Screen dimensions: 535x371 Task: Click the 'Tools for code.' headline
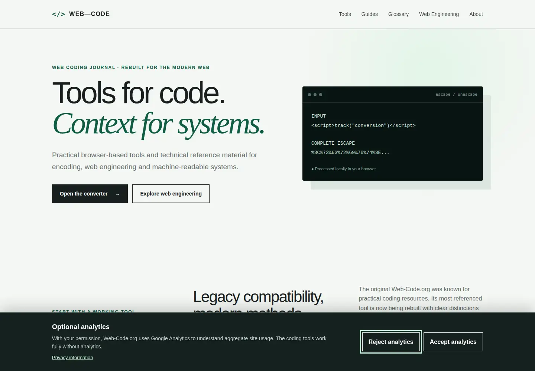click(x=139, y=93)
